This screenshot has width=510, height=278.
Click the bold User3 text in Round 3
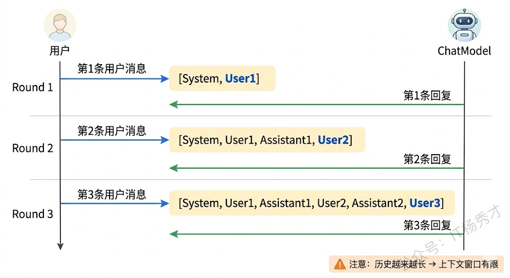pos(424,203)
